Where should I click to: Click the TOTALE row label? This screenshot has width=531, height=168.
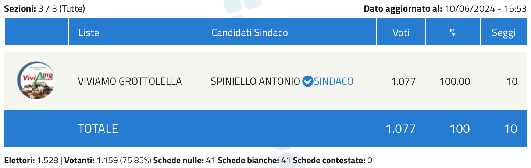(x=98, y=128)
